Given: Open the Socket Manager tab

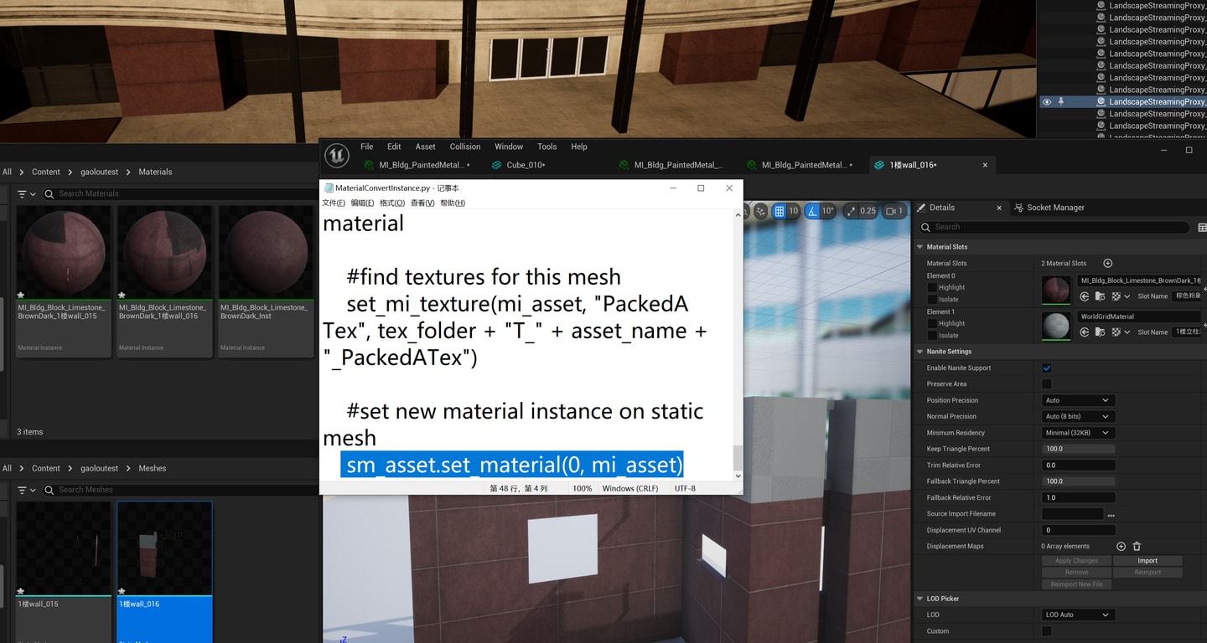Looking at the screenshot, I should pos(1049,208).
